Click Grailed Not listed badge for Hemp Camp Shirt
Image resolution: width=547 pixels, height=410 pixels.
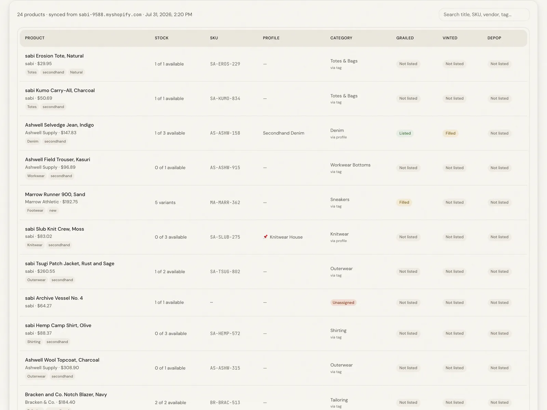[408, 333]
